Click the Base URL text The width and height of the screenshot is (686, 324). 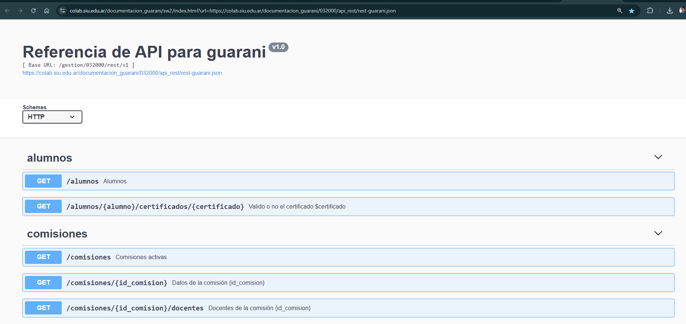click(79, 65)
